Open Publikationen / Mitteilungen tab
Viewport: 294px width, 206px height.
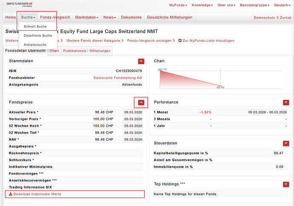(x=86, y=51)
